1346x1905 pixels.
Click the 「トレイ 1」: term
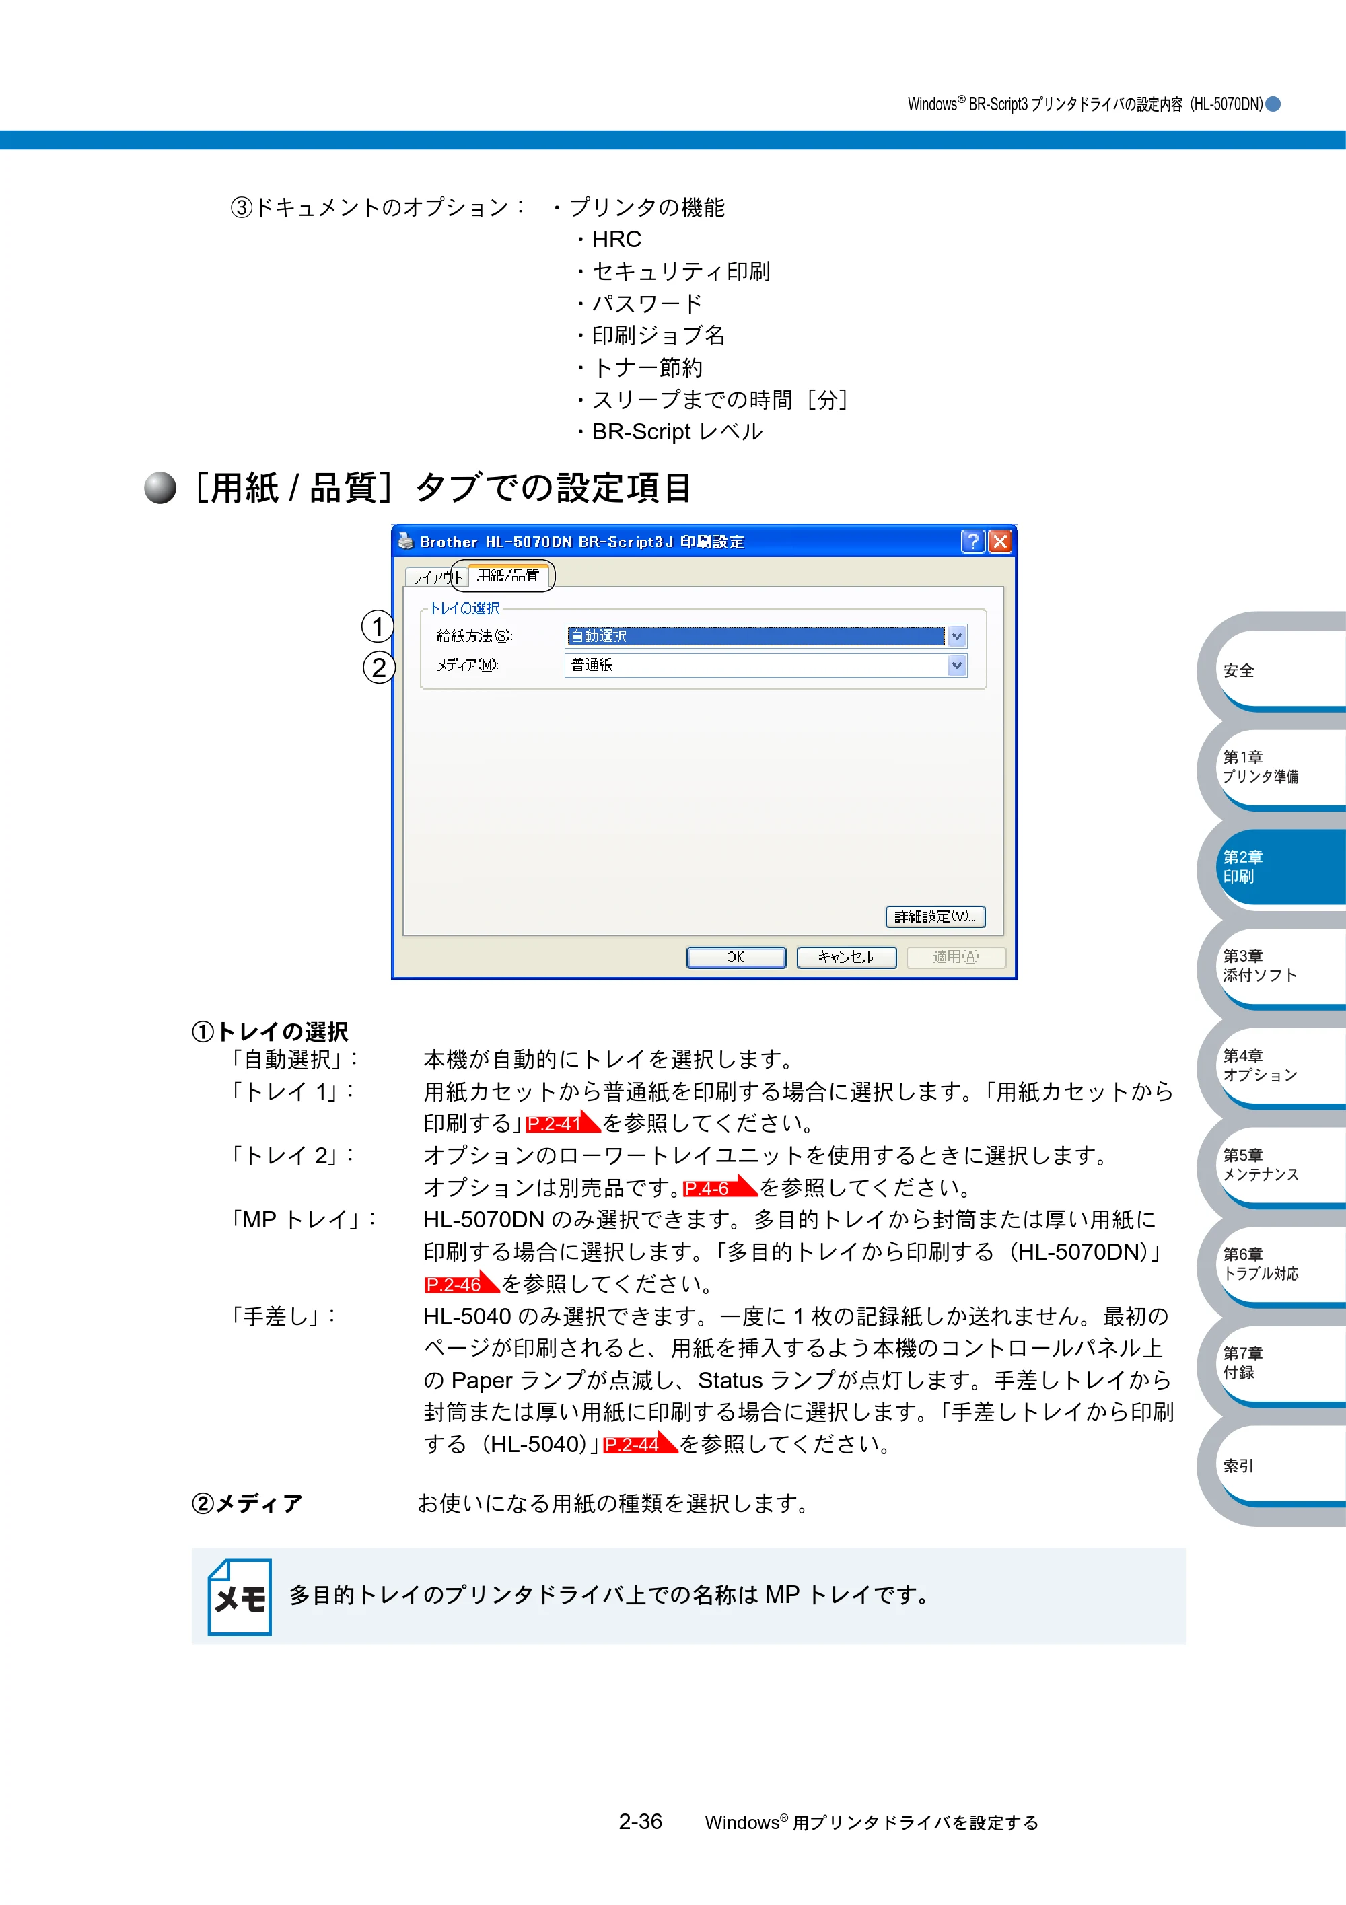pos(292,1091)
